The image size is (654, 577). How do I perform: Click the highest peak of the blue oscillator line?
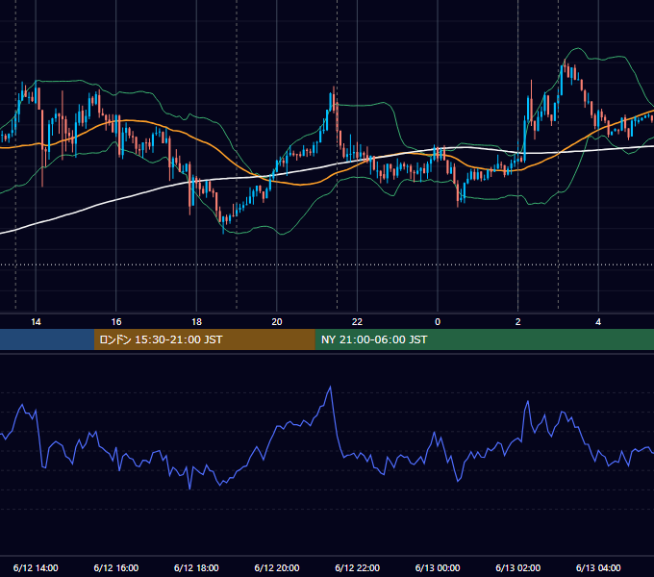pyautogui.click(x=330, y=387)
